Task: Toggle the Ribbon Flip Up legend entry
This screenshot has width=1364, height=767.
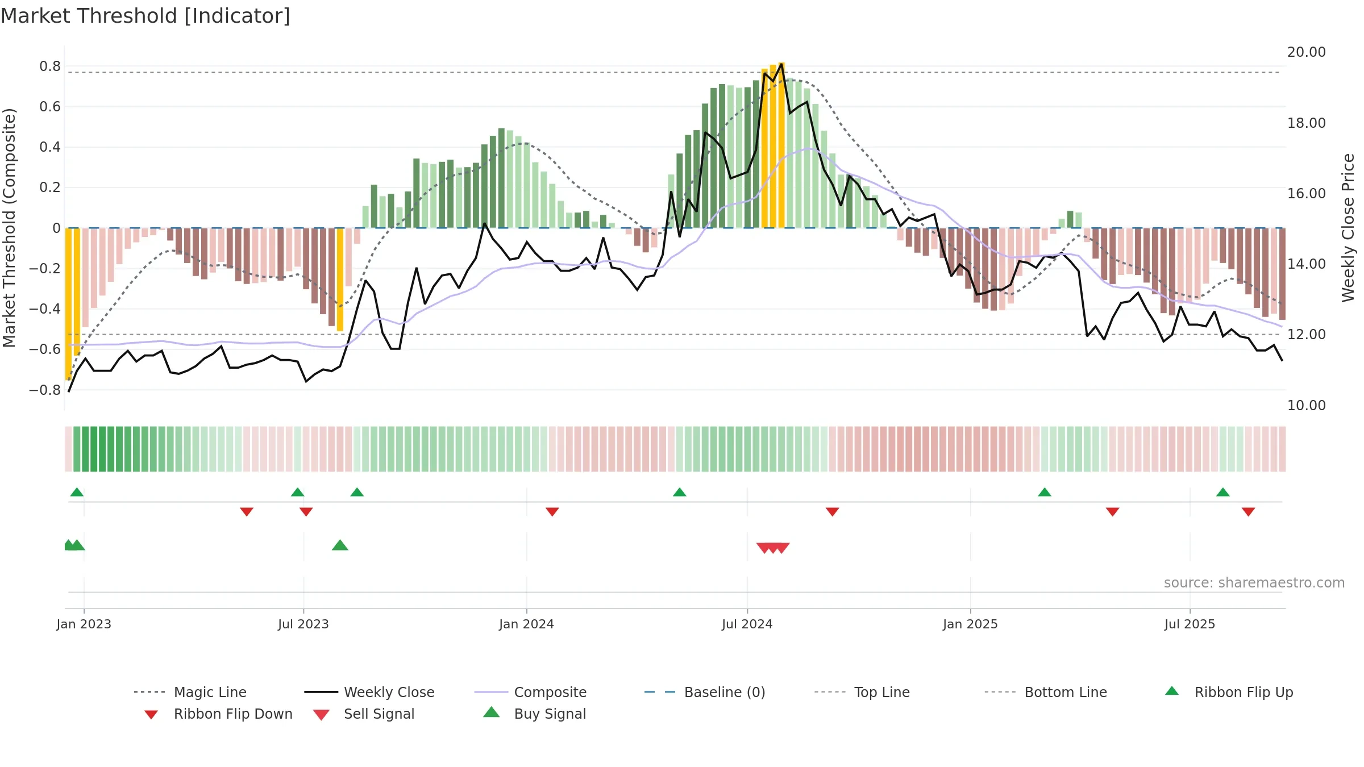Action: click(1229, 692)
